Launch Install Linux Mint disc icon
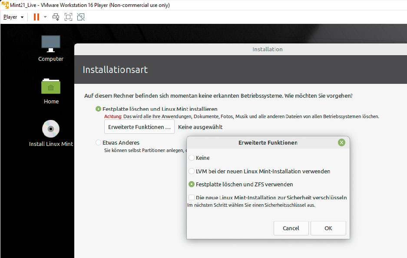This screenshot has width=407, height=258. click(51, 133)
